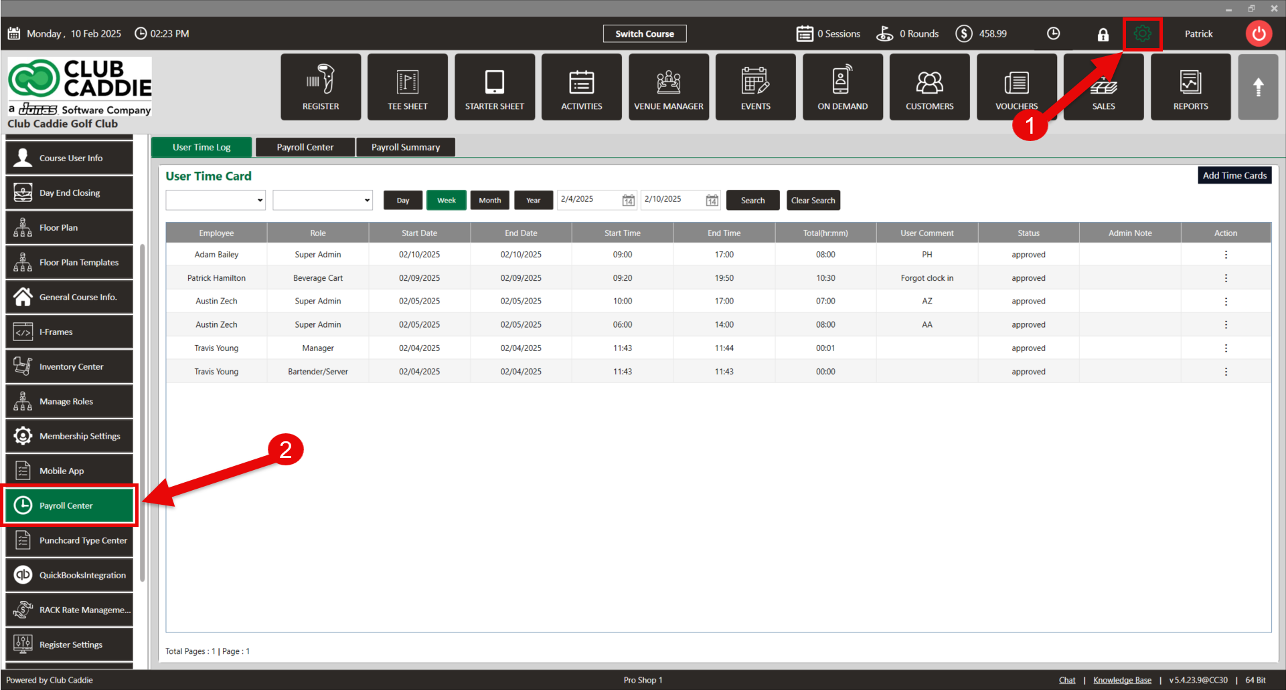Image resolution: width=1286 pixels, height=690 pixels.
Task: Open action menu for Travis Young Bartender/Server row
Action: tap(1226, 372)
